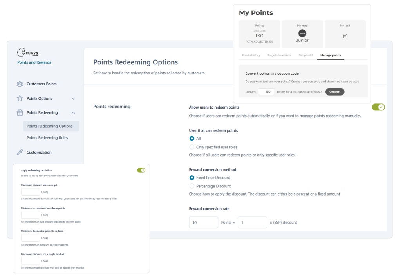Toggle Allow users to redeem points switch
The width and height of the screenshot is (401, 276).
[x=378, y=107]
